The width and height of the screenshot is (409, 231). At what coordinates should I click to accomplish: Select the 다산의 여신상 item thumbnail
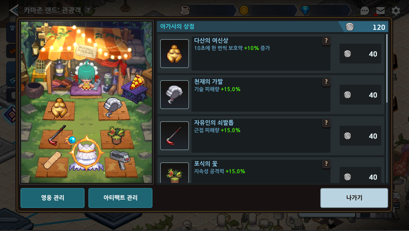(x=175, y=54)
